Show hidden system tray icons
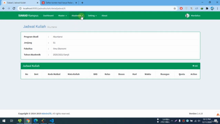 click(x=172, y=121)
